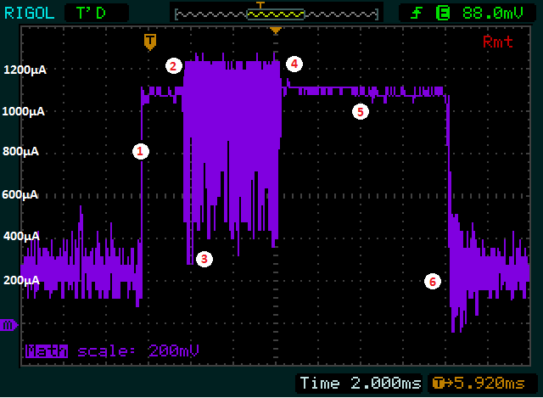Click the RIGOL brand logo

click(x=30, y=14)
